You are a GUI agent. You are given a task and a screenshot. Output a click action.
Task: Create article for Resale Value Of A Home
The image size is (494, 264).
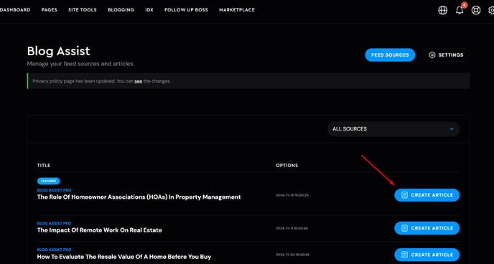tap(427, 255)
